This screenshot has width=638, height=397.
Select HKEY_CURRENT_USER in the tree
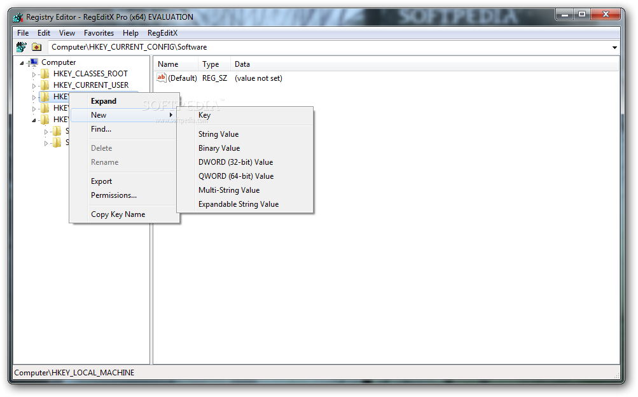91,85
